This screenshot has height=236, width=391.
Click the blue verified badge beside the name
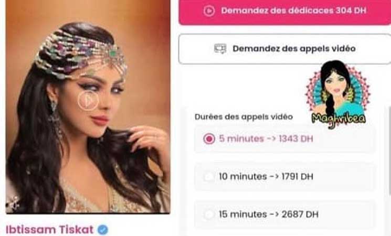103,230
